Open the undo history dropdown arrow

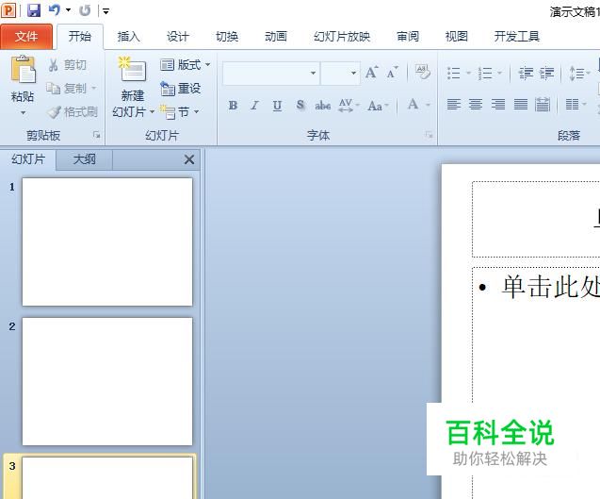point(68,10)
